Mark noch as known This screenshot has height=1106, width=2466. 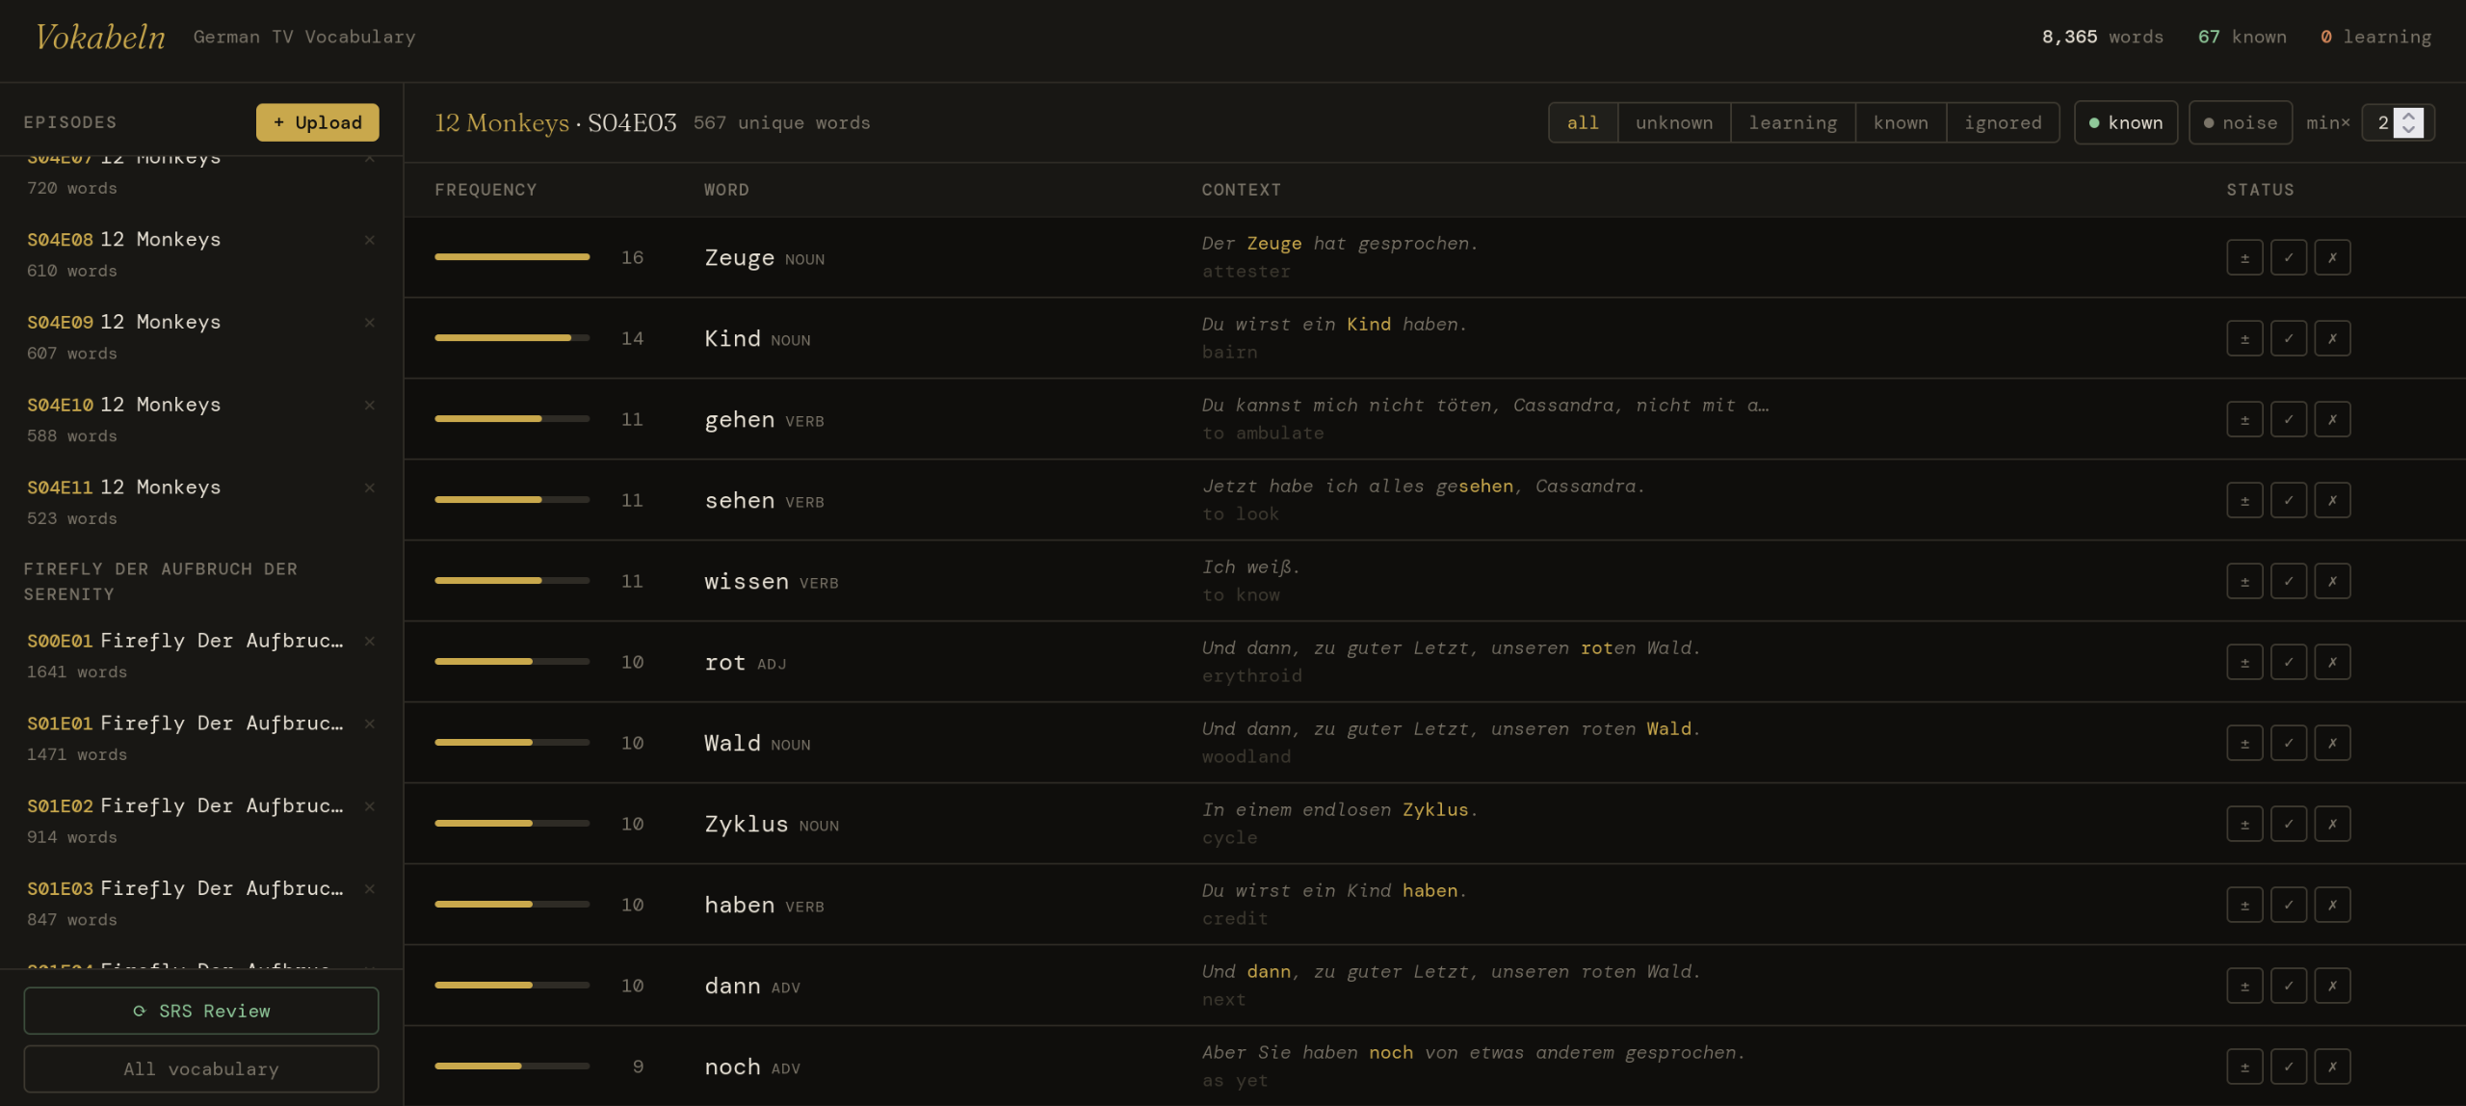(x=2288, y=1066)
